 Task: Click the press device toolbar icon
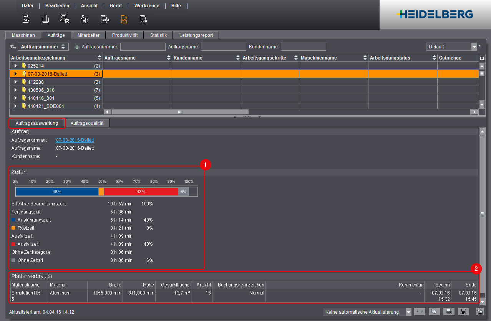click(85, 18)
